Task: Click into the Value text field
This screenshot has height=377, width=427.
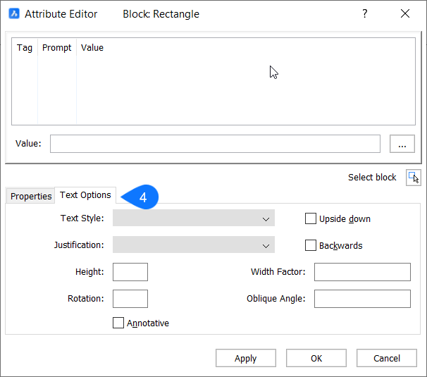Action: tap(215, 144)
